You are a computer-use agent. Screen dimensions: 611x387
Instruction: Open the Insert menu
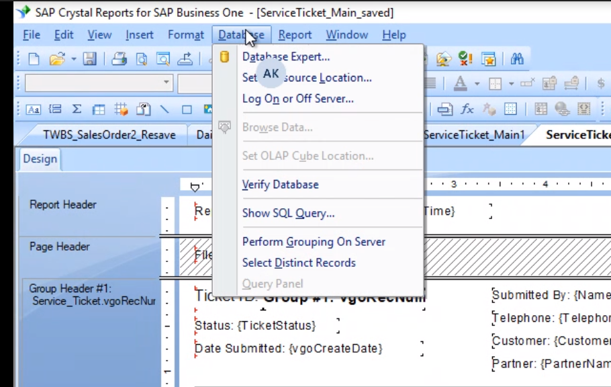[x=140, y=35]
